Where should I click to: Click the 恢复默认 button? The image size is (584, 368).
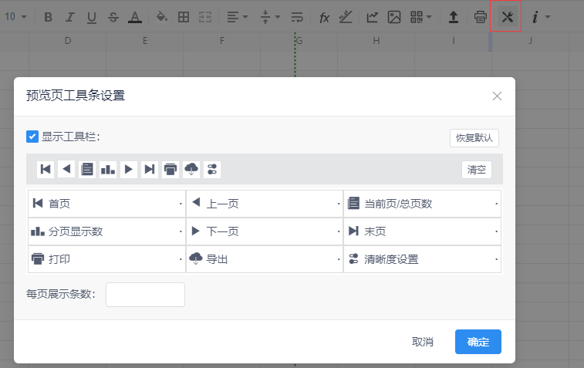[474, 138]
